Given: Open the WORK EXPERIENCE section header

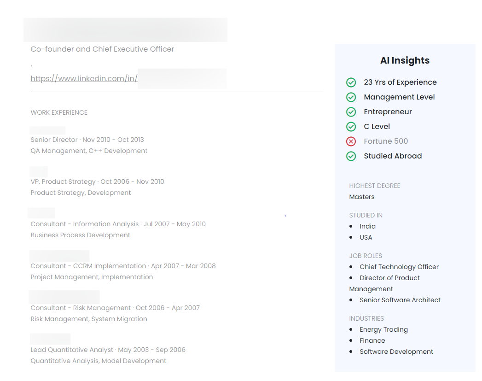Looking at the screenshot, I should tap(59, 112).
